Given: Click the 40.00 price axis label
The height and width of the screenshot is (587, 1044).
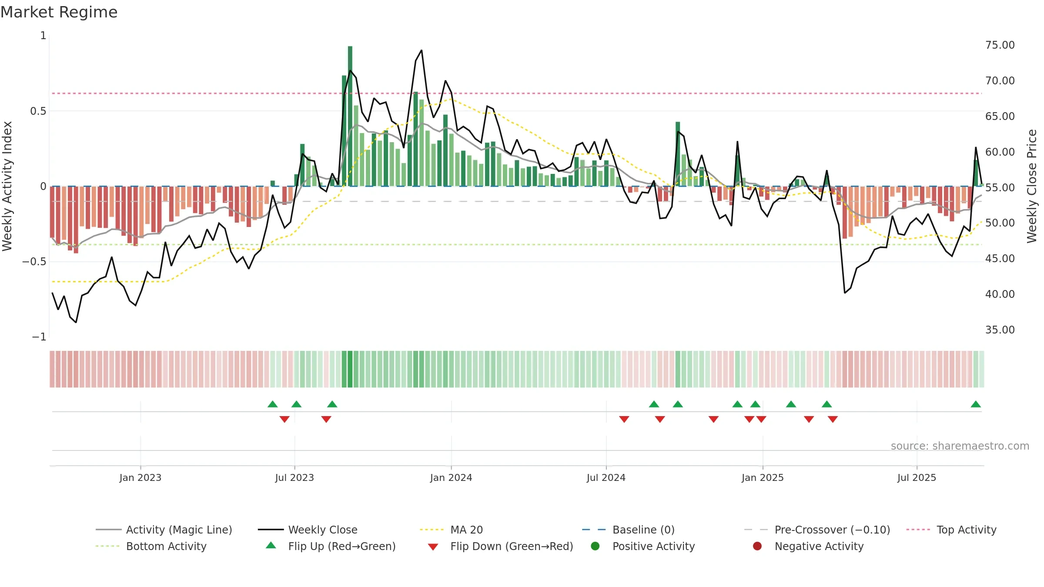Looking at the screenshot, I should tap(1000, 294).
